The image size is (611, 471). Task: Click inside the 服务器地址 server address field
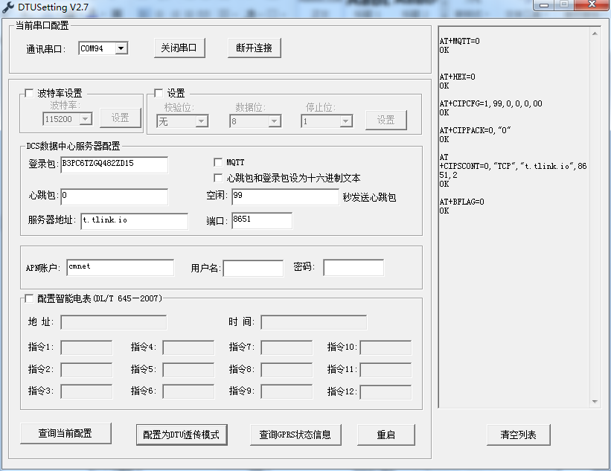(134, 221)
